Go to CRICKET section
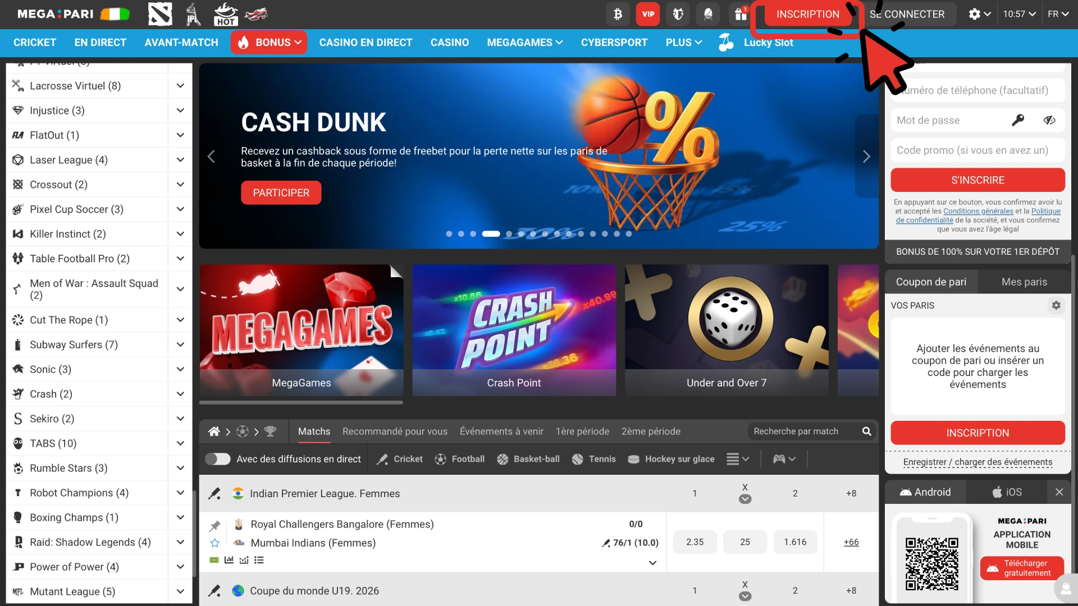Viewport: 1078px width, 606px height. point(35,43)
